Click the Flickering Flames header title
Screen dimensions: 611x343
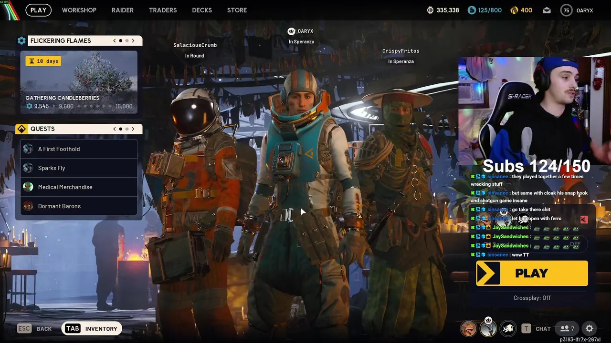pyautogui.click(x=61, y=40)
